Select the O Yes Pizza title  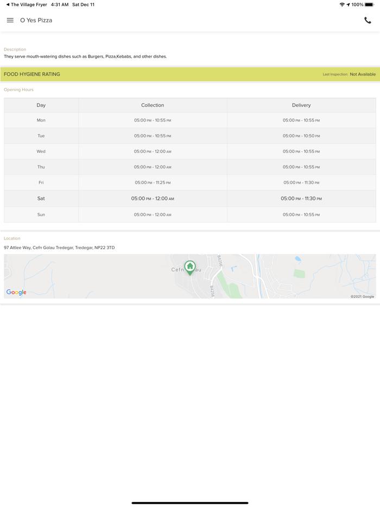[x=36, y=20]
